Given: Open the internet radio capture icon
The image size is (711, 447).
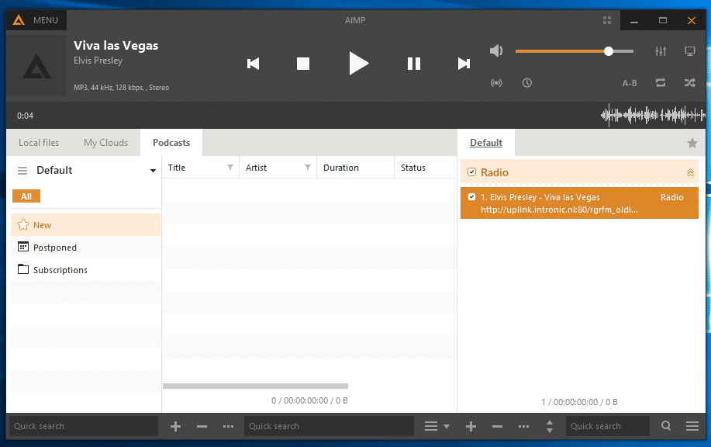Looking at the screenshot, I should pyautogui.click(x=496, y=82).
